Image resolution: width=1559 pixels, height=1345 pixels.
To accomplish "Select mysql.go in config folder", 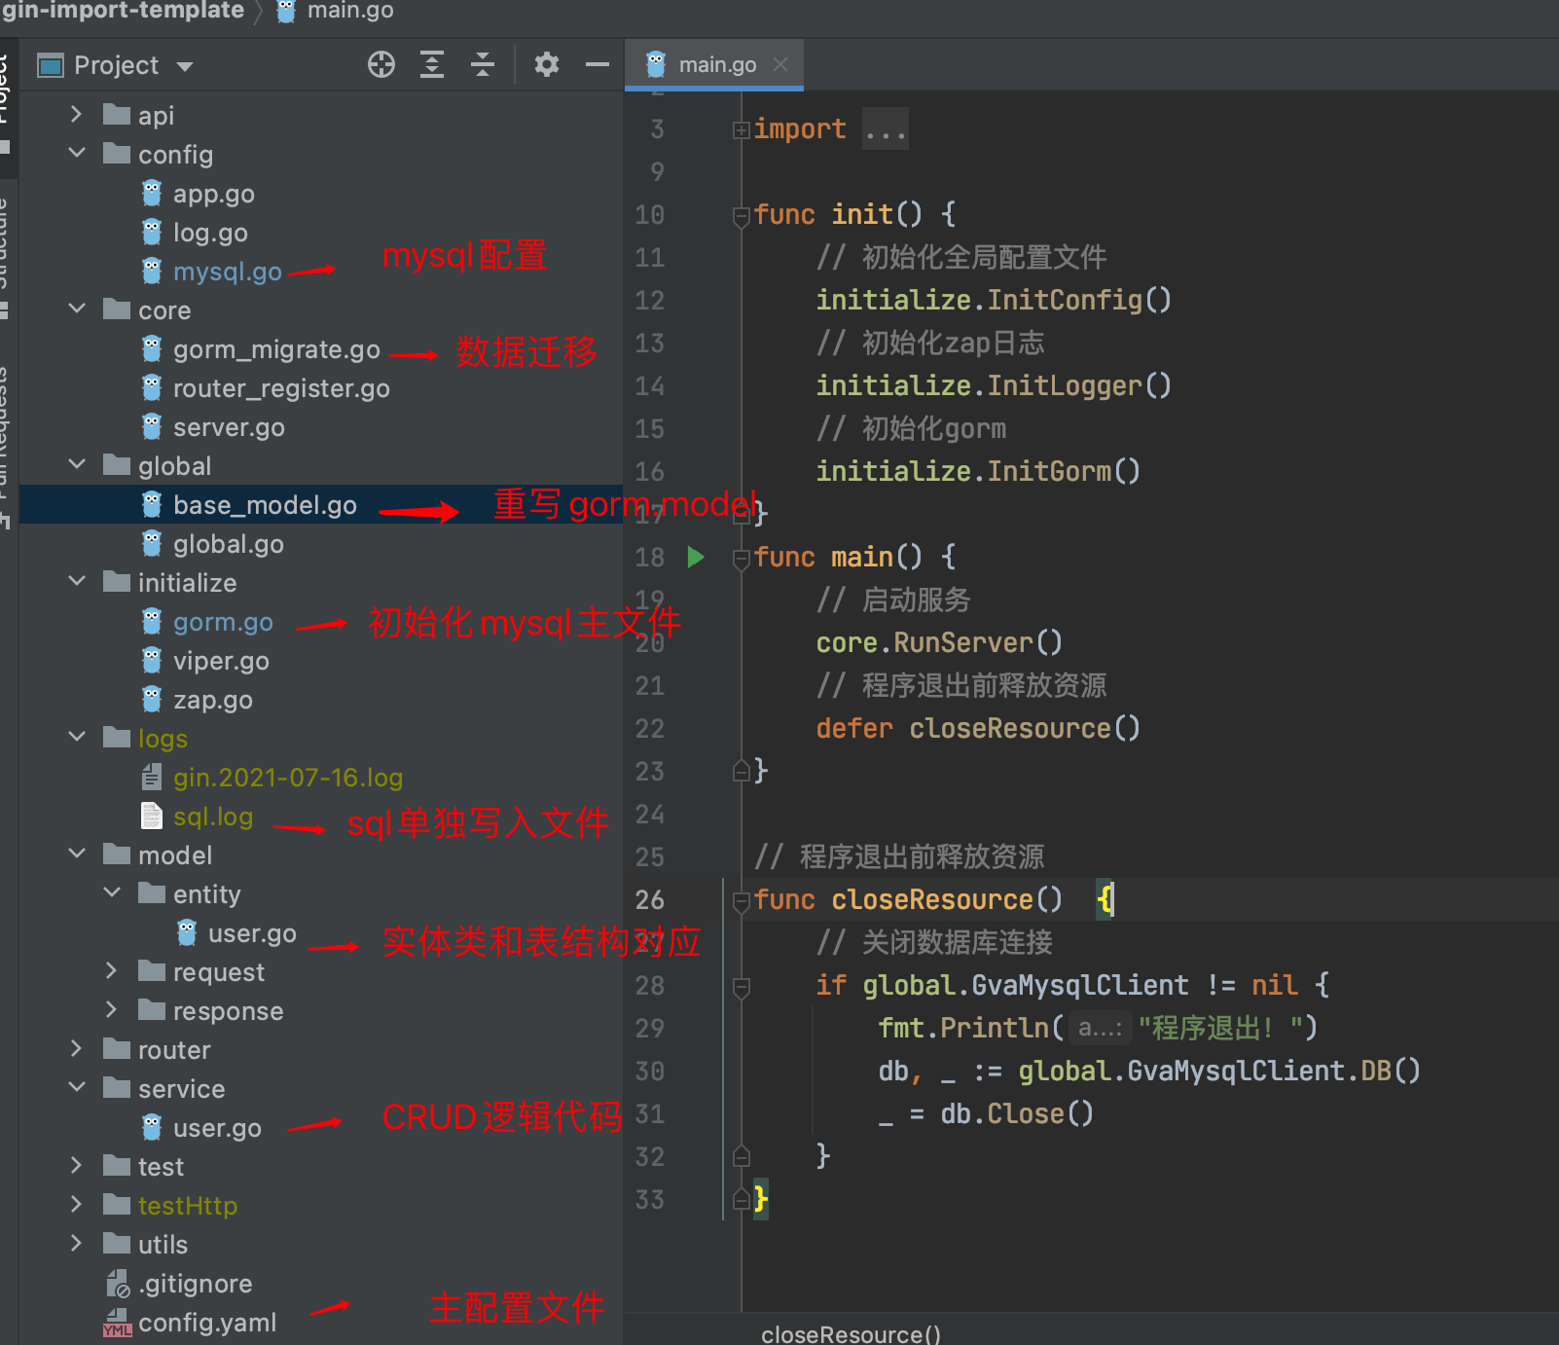I will 227,272.
